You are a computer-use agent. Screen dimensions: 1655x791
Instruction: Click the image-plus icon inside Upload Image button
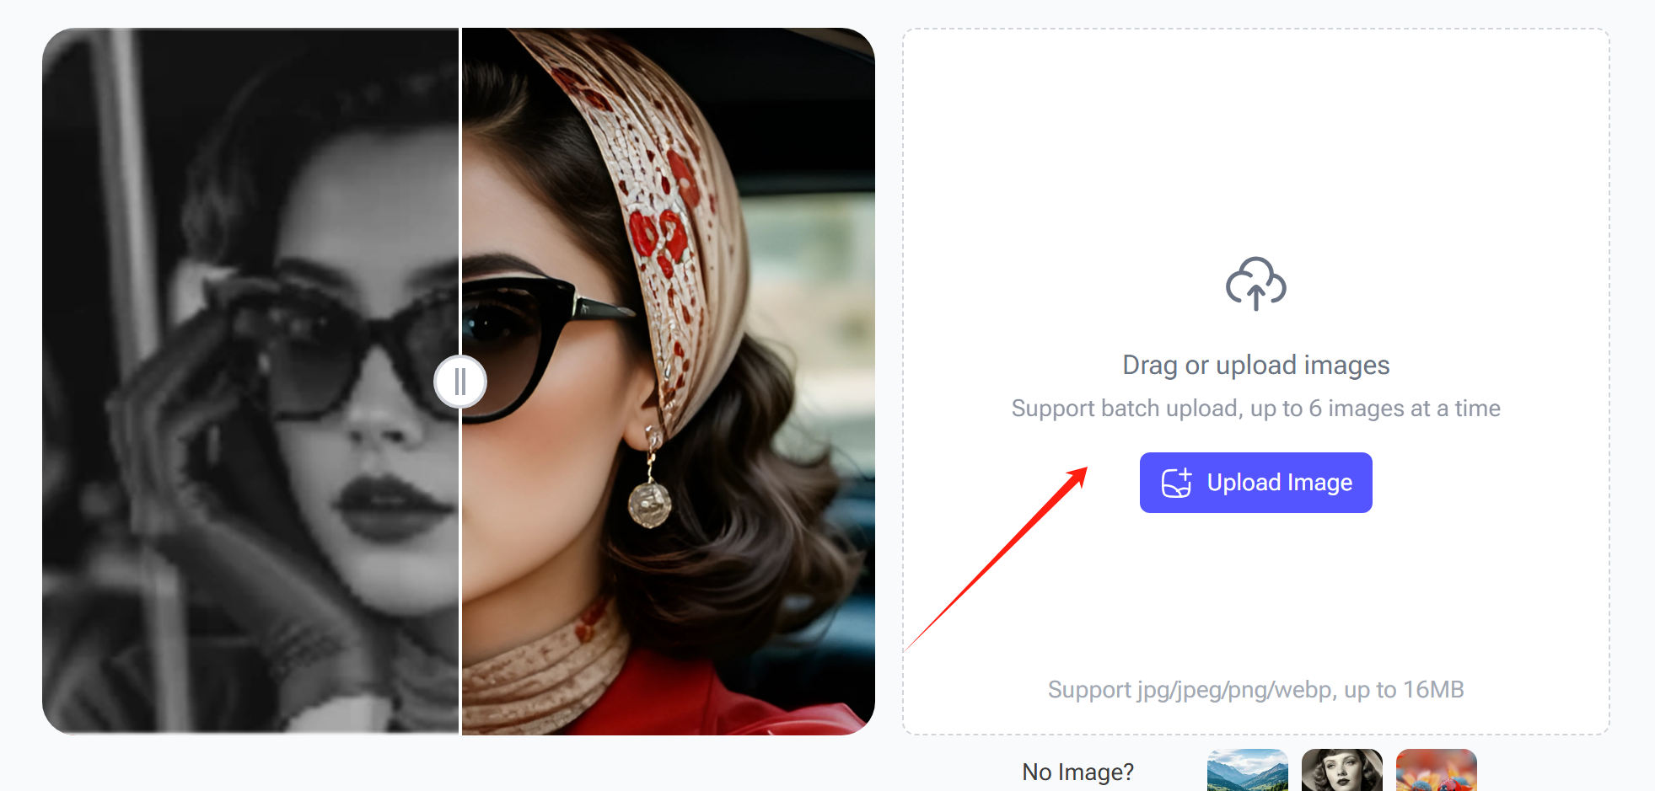tap(1178, 482)
